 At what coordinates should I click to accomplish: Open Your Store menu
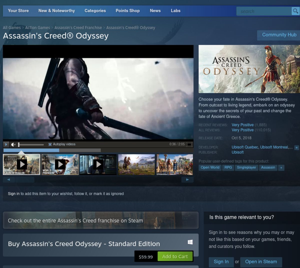pyautogui.click(x=18, y=11)
